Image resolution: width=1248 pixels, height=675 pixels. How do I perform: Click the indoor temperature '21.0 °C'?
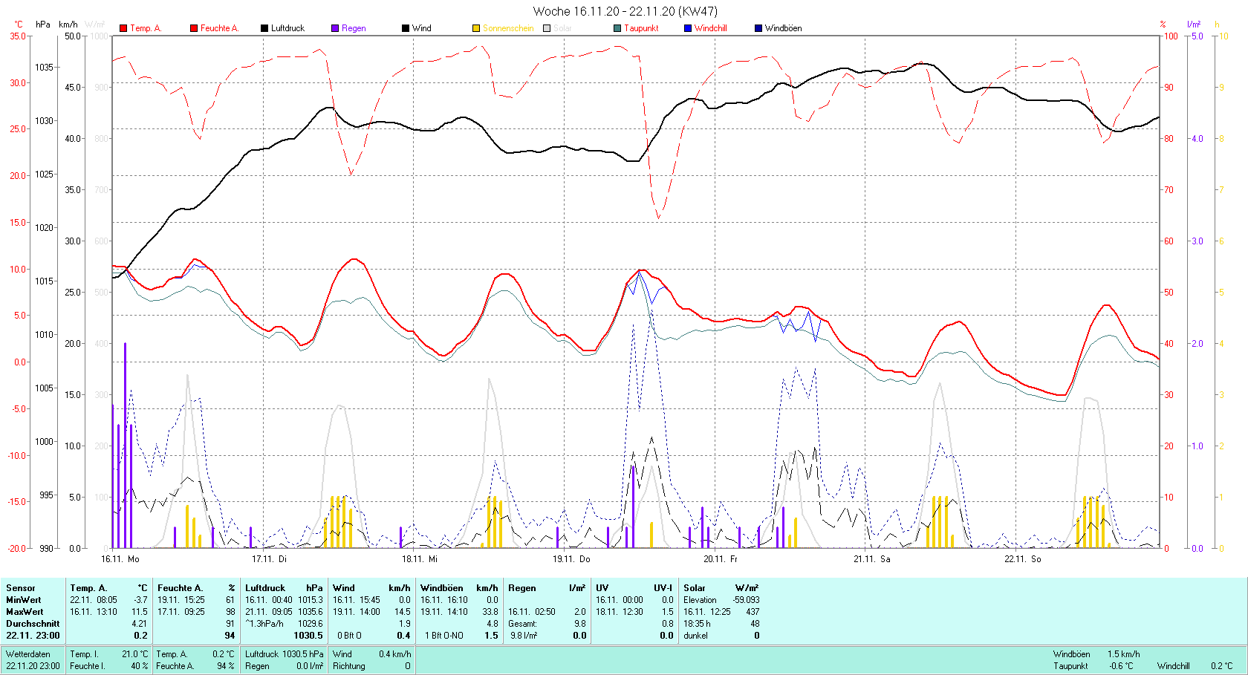click(x=134, y=654)
